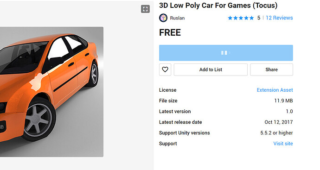Open the Extension Asset license link
The image size is (320, 170).
(x=275, y=90)
